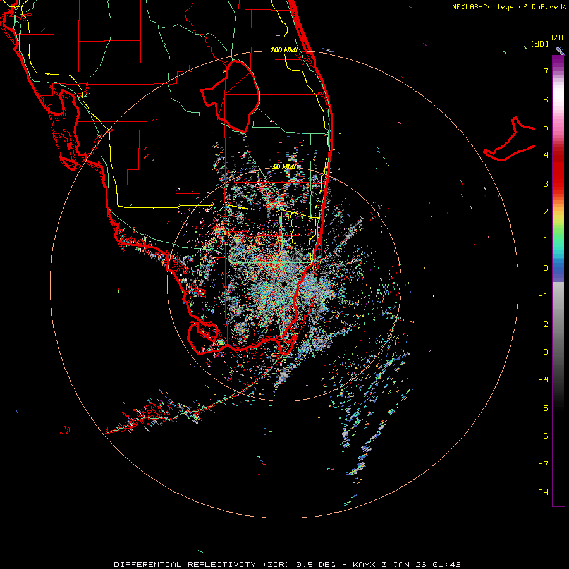
Task: Click the DIFFERENTIAL REFLECTIVITY (ZDR) caption text
Action: tap(202, 565)
